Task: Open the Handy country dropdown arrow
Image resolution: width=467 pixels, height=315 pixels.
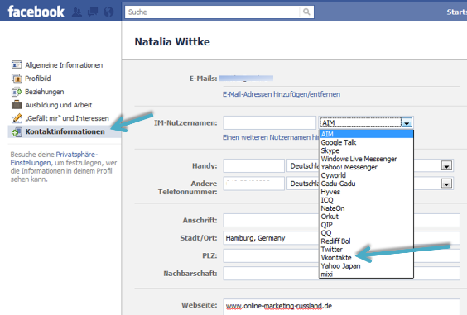Action: tap(446, 165)
